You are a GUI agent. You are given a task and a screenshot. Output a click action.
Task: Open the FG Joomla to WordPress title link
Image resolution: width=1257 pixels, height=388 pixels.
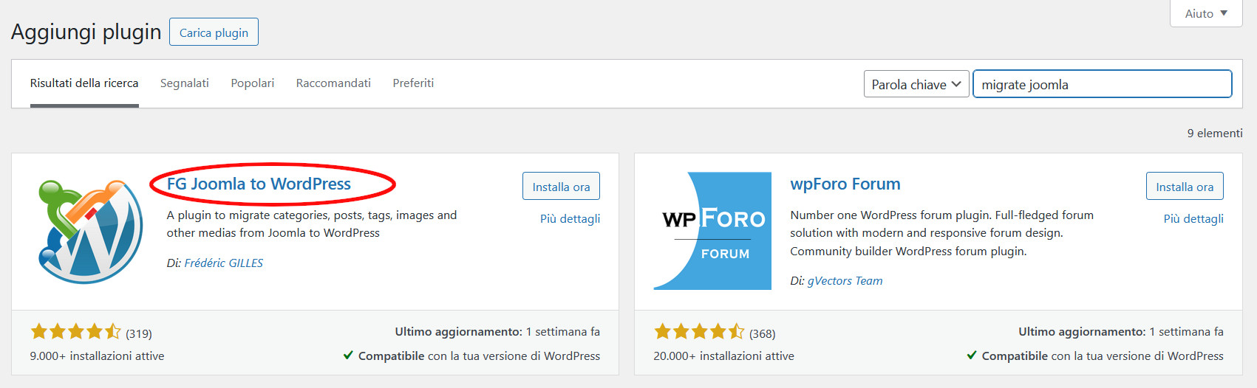[259, 184]
